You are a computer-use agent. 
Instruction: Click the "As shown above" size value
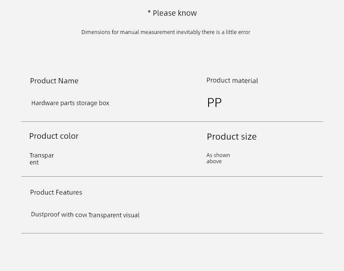coord(218,158)
